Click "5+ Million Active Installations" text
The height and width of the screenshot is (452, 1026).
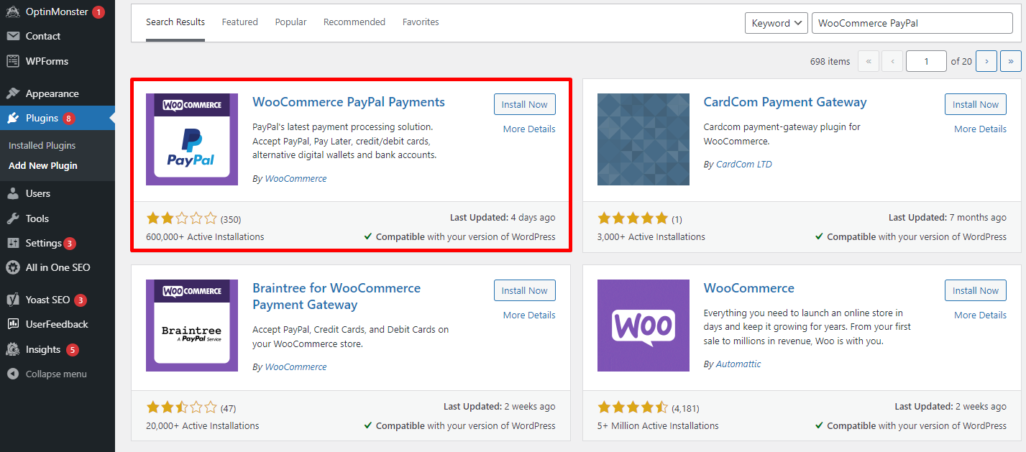click(x=656, y=425)
